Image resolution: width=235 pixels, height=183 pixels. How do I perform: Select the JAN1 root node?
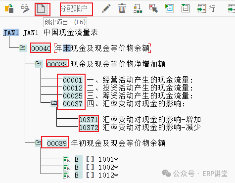tap(11, 33)
